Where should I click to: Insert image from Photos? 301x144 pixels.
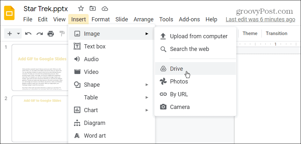tap(195, 82)
